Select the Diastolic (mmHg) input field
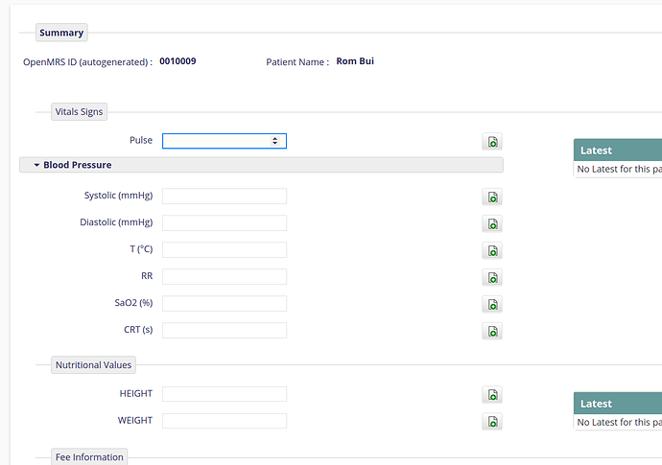The height and width of the screenshot is (465, 662). [x=225, y=222]
